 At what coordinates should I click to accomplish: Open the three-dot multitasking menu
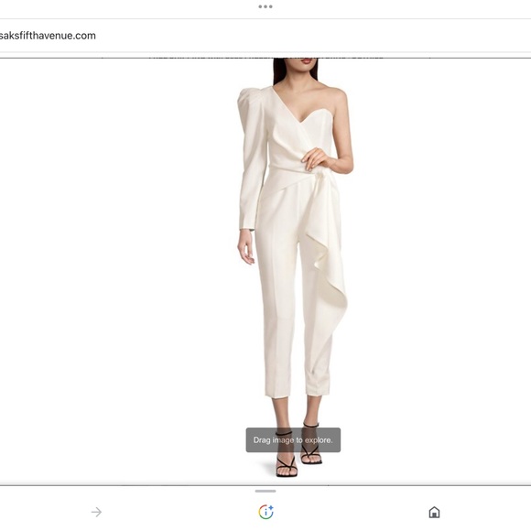coord(265,6)
